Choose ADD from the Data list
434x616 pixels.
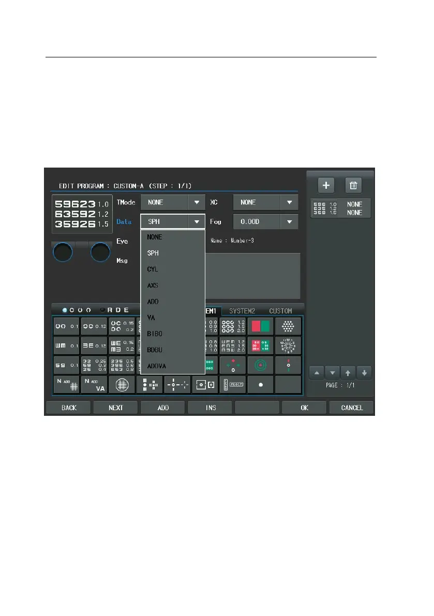173,302
